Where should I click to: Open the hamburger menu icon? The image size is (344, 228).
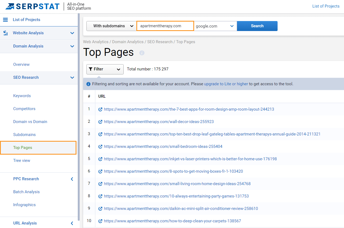click(x=5, y=20)
